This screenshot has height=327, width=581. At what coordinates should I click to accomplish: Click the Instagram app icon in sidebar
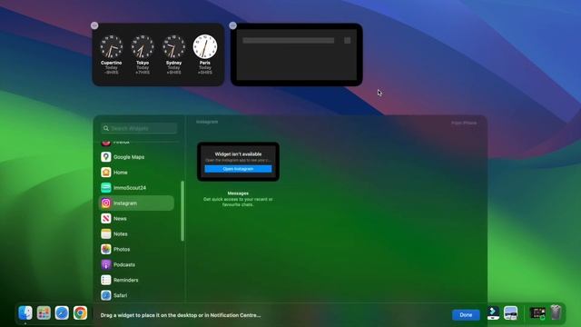pyautogui.click(x=106, y=203)
